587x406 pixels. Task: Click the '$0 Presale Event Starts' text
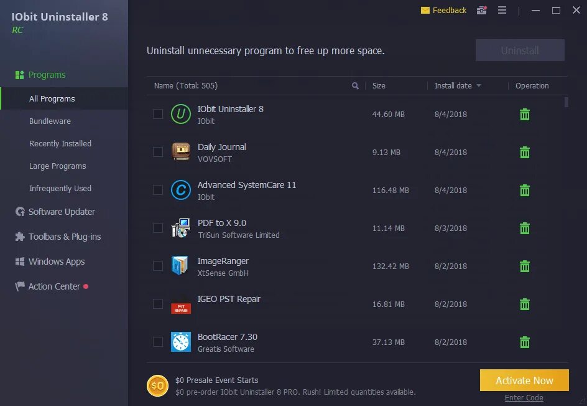coord(217,380)
